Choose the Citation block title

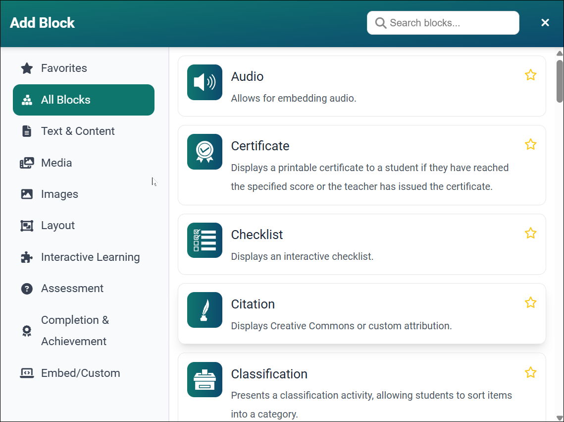pyautogui.click(x=253, y=304)
